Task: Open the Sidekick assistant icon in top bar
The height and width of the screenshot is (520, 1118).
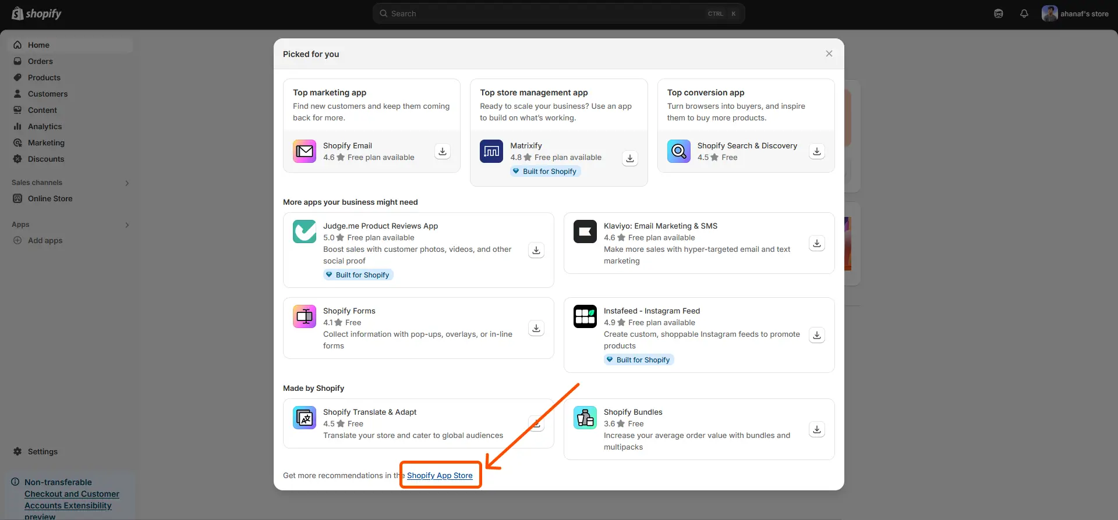Action: tap(999, 13)
